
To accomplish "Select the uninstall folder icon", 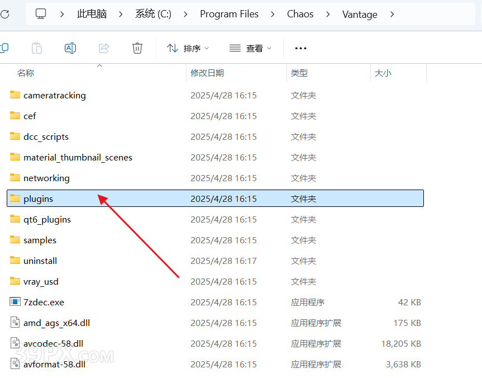I will [x=15, y=260].
